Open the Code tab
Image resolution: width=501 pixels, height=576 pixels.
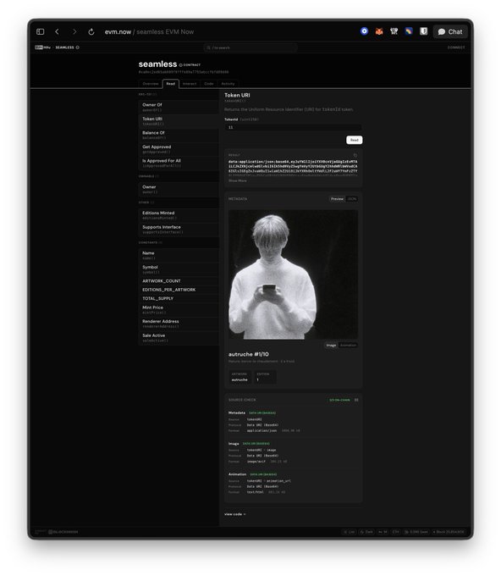(x=209, y=84)
